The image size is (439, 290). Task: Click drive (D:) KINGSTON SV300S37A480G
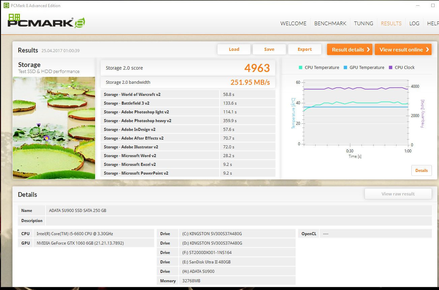[x=237, y=243]
